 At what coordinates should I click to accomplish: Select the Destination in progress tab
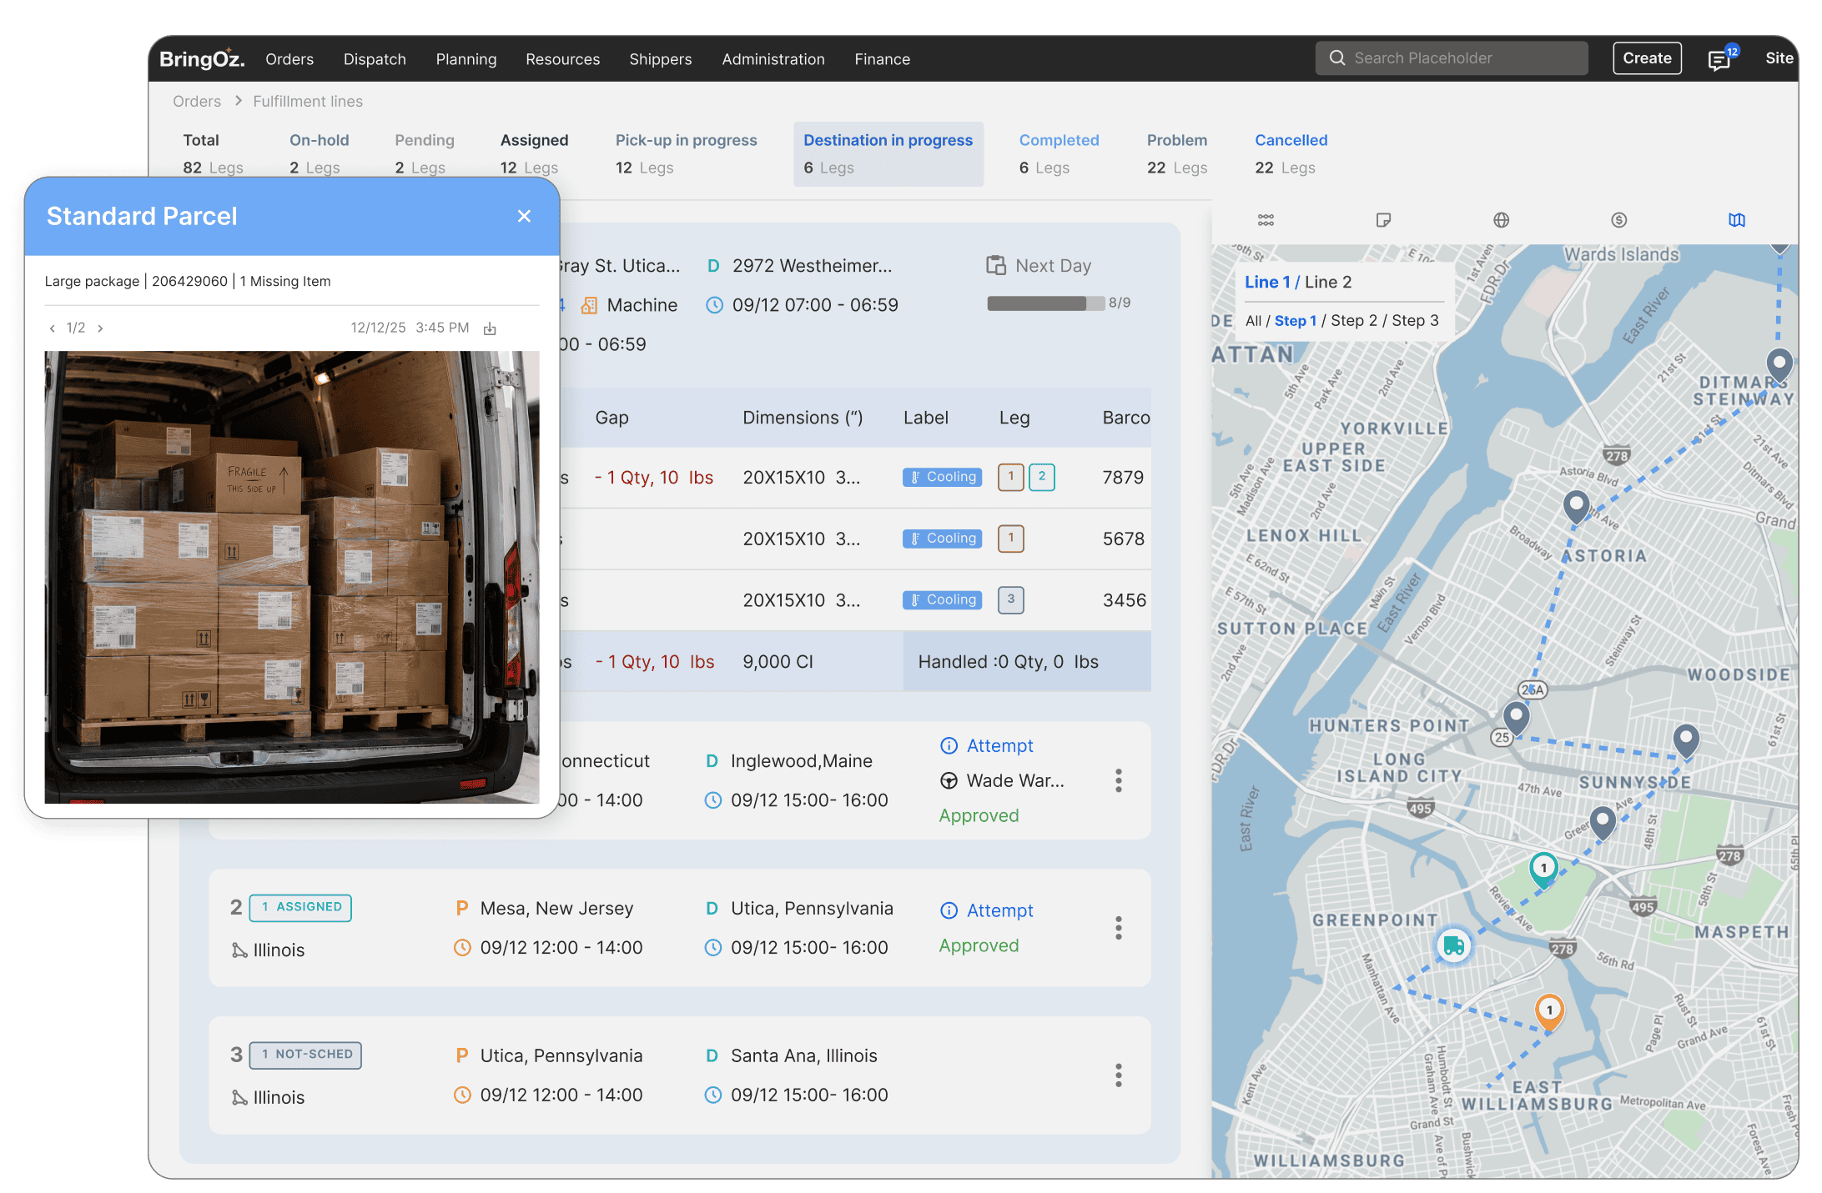pyautogui.click(x=888, y=154)
